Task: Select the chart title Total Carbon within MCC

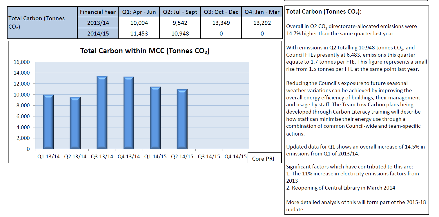Action: point(145,51)
